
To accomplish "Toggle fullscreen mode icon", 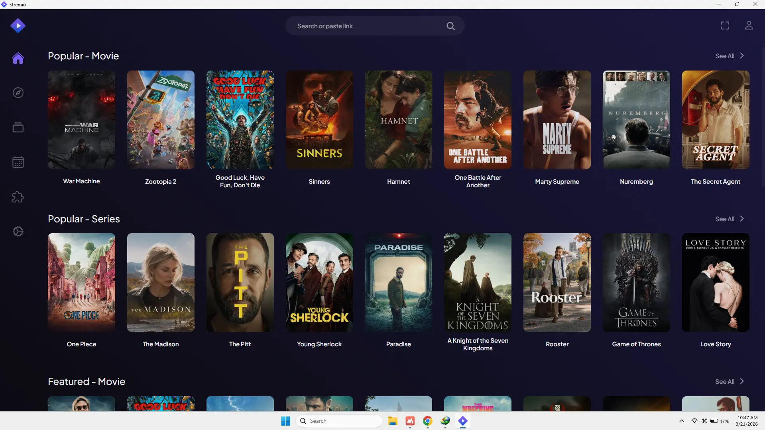I will 725,26.
